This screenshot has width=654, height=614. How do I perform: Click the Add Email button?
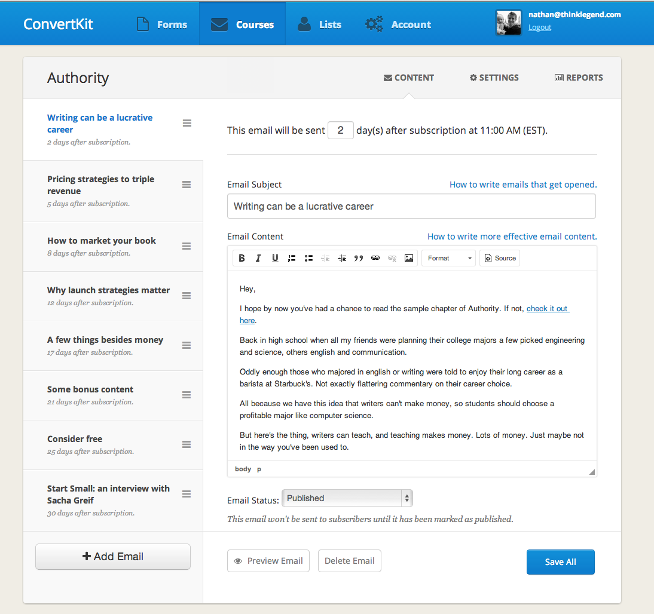click(x=113, y=557)
